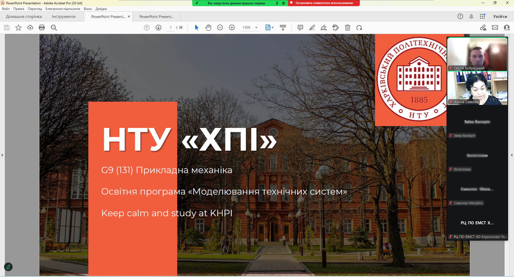This screenshot has width=514, height=277.
Task: Go to next page arrow
Action: click(x=158, y=28)
